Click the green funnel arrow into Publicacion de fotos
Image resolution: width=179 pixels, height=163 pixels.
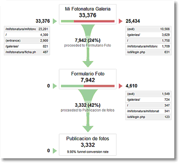click(x=88, y=110)
